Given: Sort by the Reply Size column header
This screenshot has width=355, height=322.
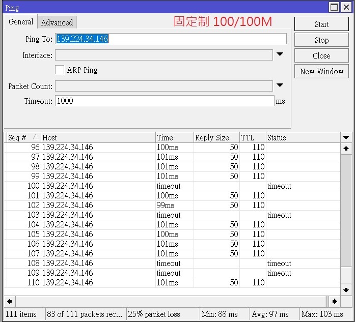Looking at the screenshot, I should 216,137.
